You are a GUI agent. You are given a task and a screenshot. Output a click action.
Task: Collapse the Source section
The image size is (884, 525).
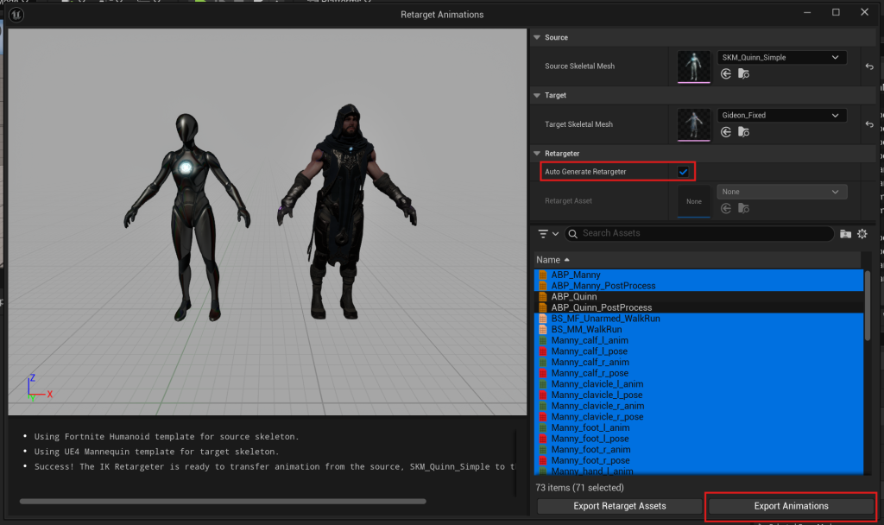click(x=537, y=37)
